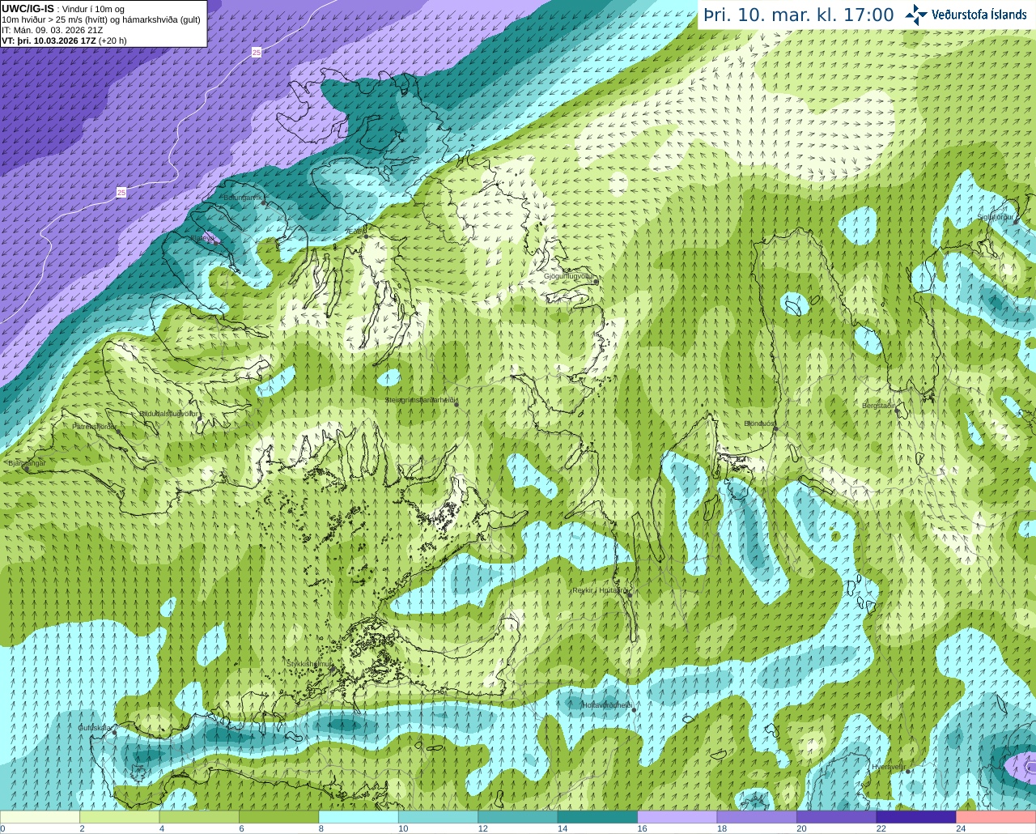Screen dimensions: 1036x834
Task: Click the legend value '24' label
Action: coord(961,828)
